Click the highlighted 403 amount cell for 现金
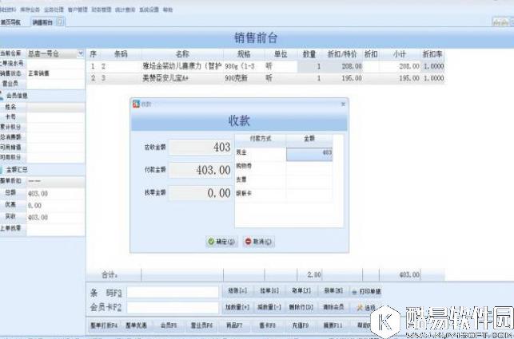 (309, 153)
